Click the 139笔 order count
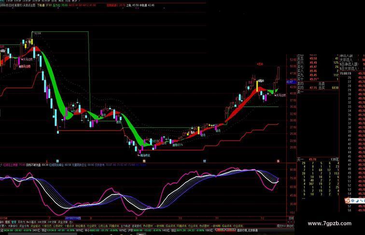 coord(335,159)
